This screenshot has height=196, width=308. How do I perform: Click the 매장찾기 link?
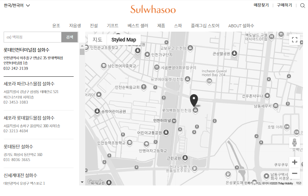261,5
